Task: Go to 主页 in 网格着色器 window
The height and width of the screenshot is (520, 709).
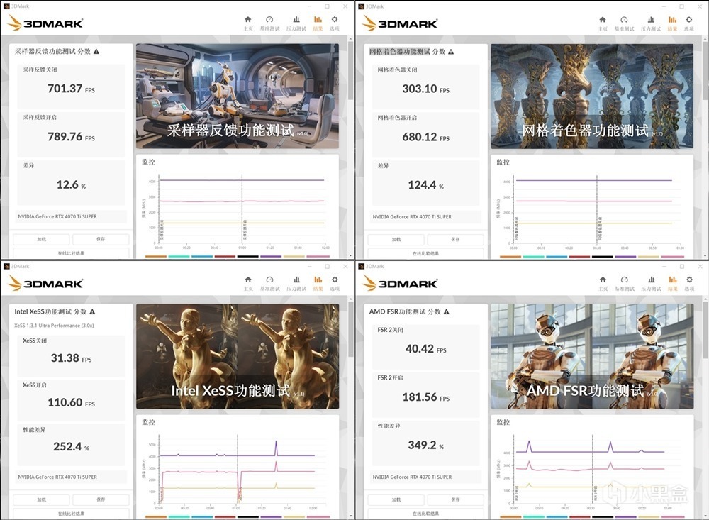Action: coord(602,23)
